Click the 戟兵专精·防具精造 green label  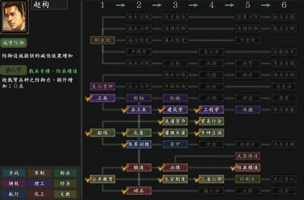pos(53,71)
